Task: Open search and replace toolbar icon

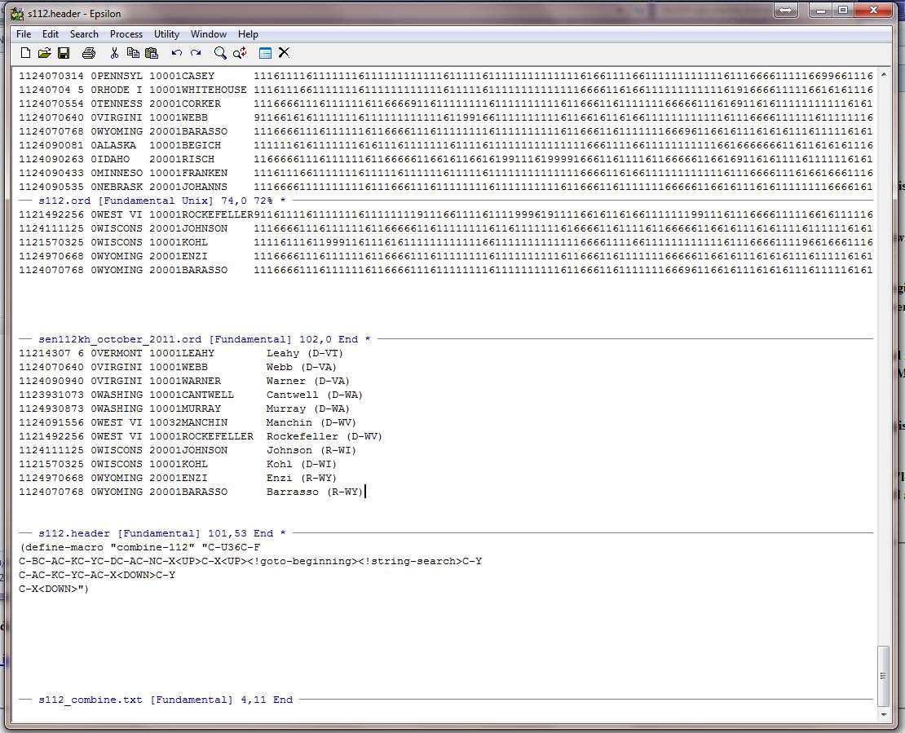Action: [x=240, y=53]
